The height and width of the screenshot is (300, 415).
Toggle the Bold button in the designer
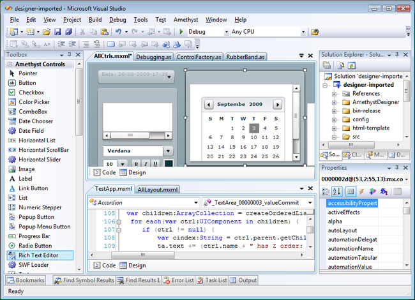tap(137, 165)
